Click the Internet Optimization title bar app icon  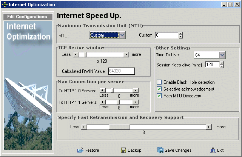coord(5,5)
